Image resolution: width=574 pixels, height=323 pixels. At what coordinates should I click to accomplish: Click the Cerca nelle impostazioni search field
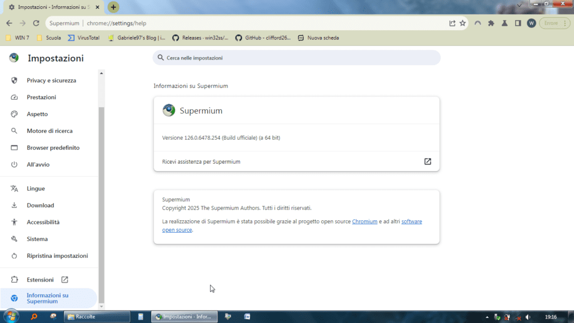[x=297, y=58]
